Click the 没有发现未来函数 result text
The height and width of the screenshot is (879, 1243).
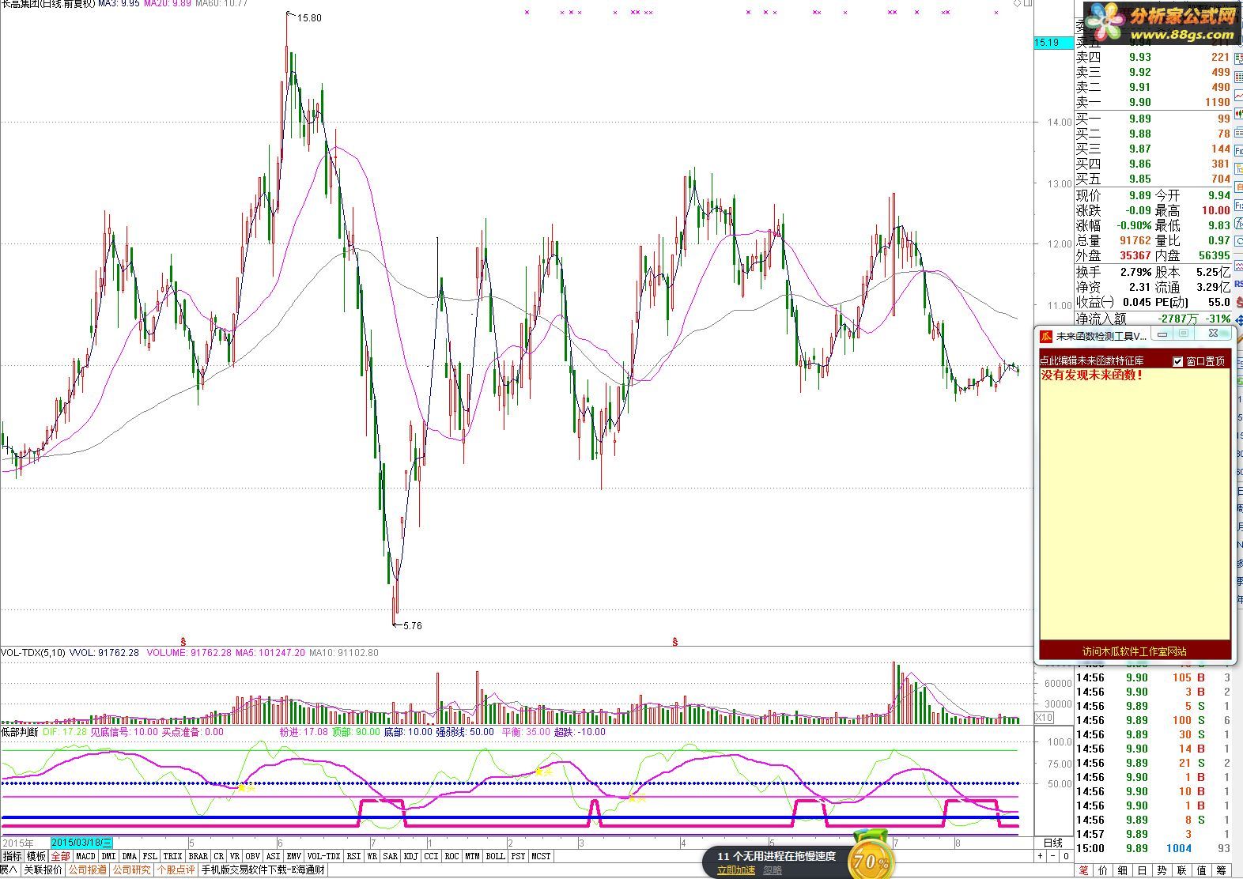click(1091, 375)
